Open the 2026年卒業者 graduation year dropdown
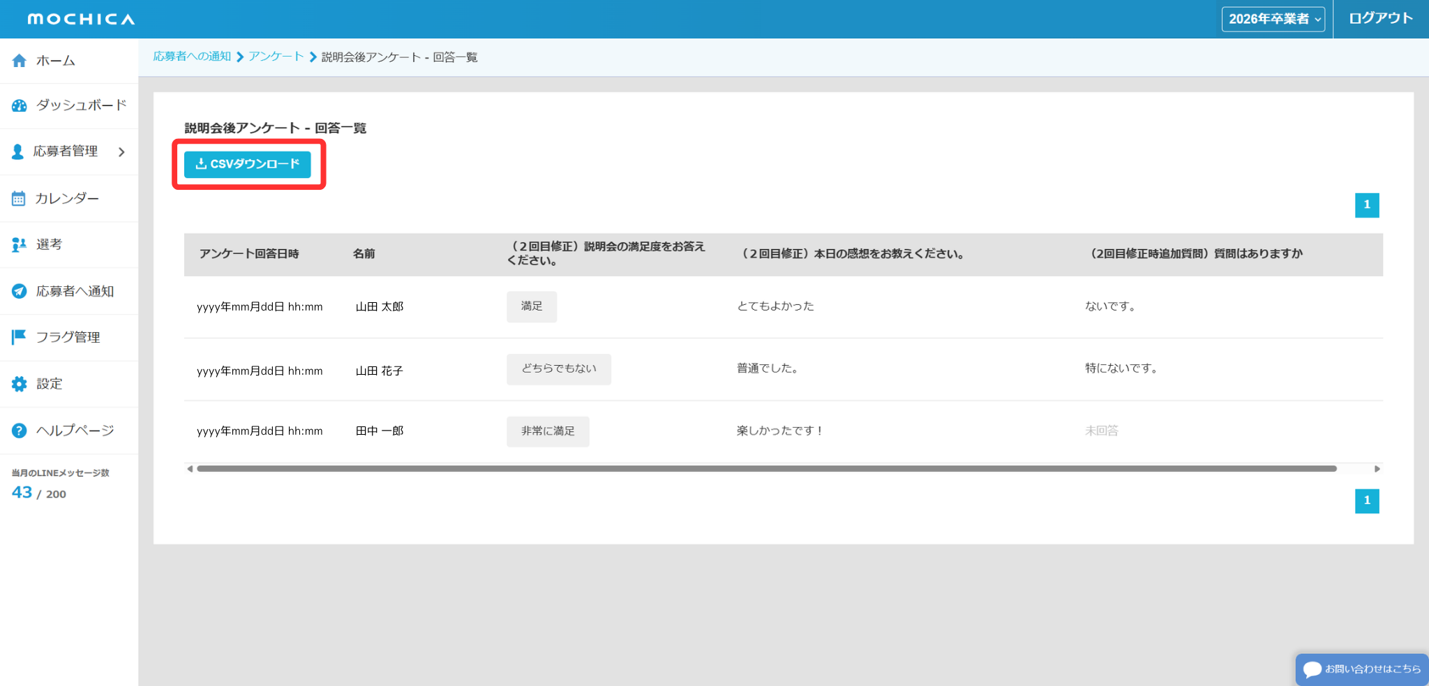The image size is (1429, 686). point(1273,19)
